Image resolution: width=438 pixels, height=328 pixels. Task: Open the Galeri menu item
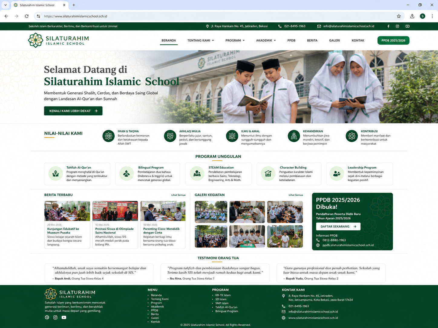(335, 40)
